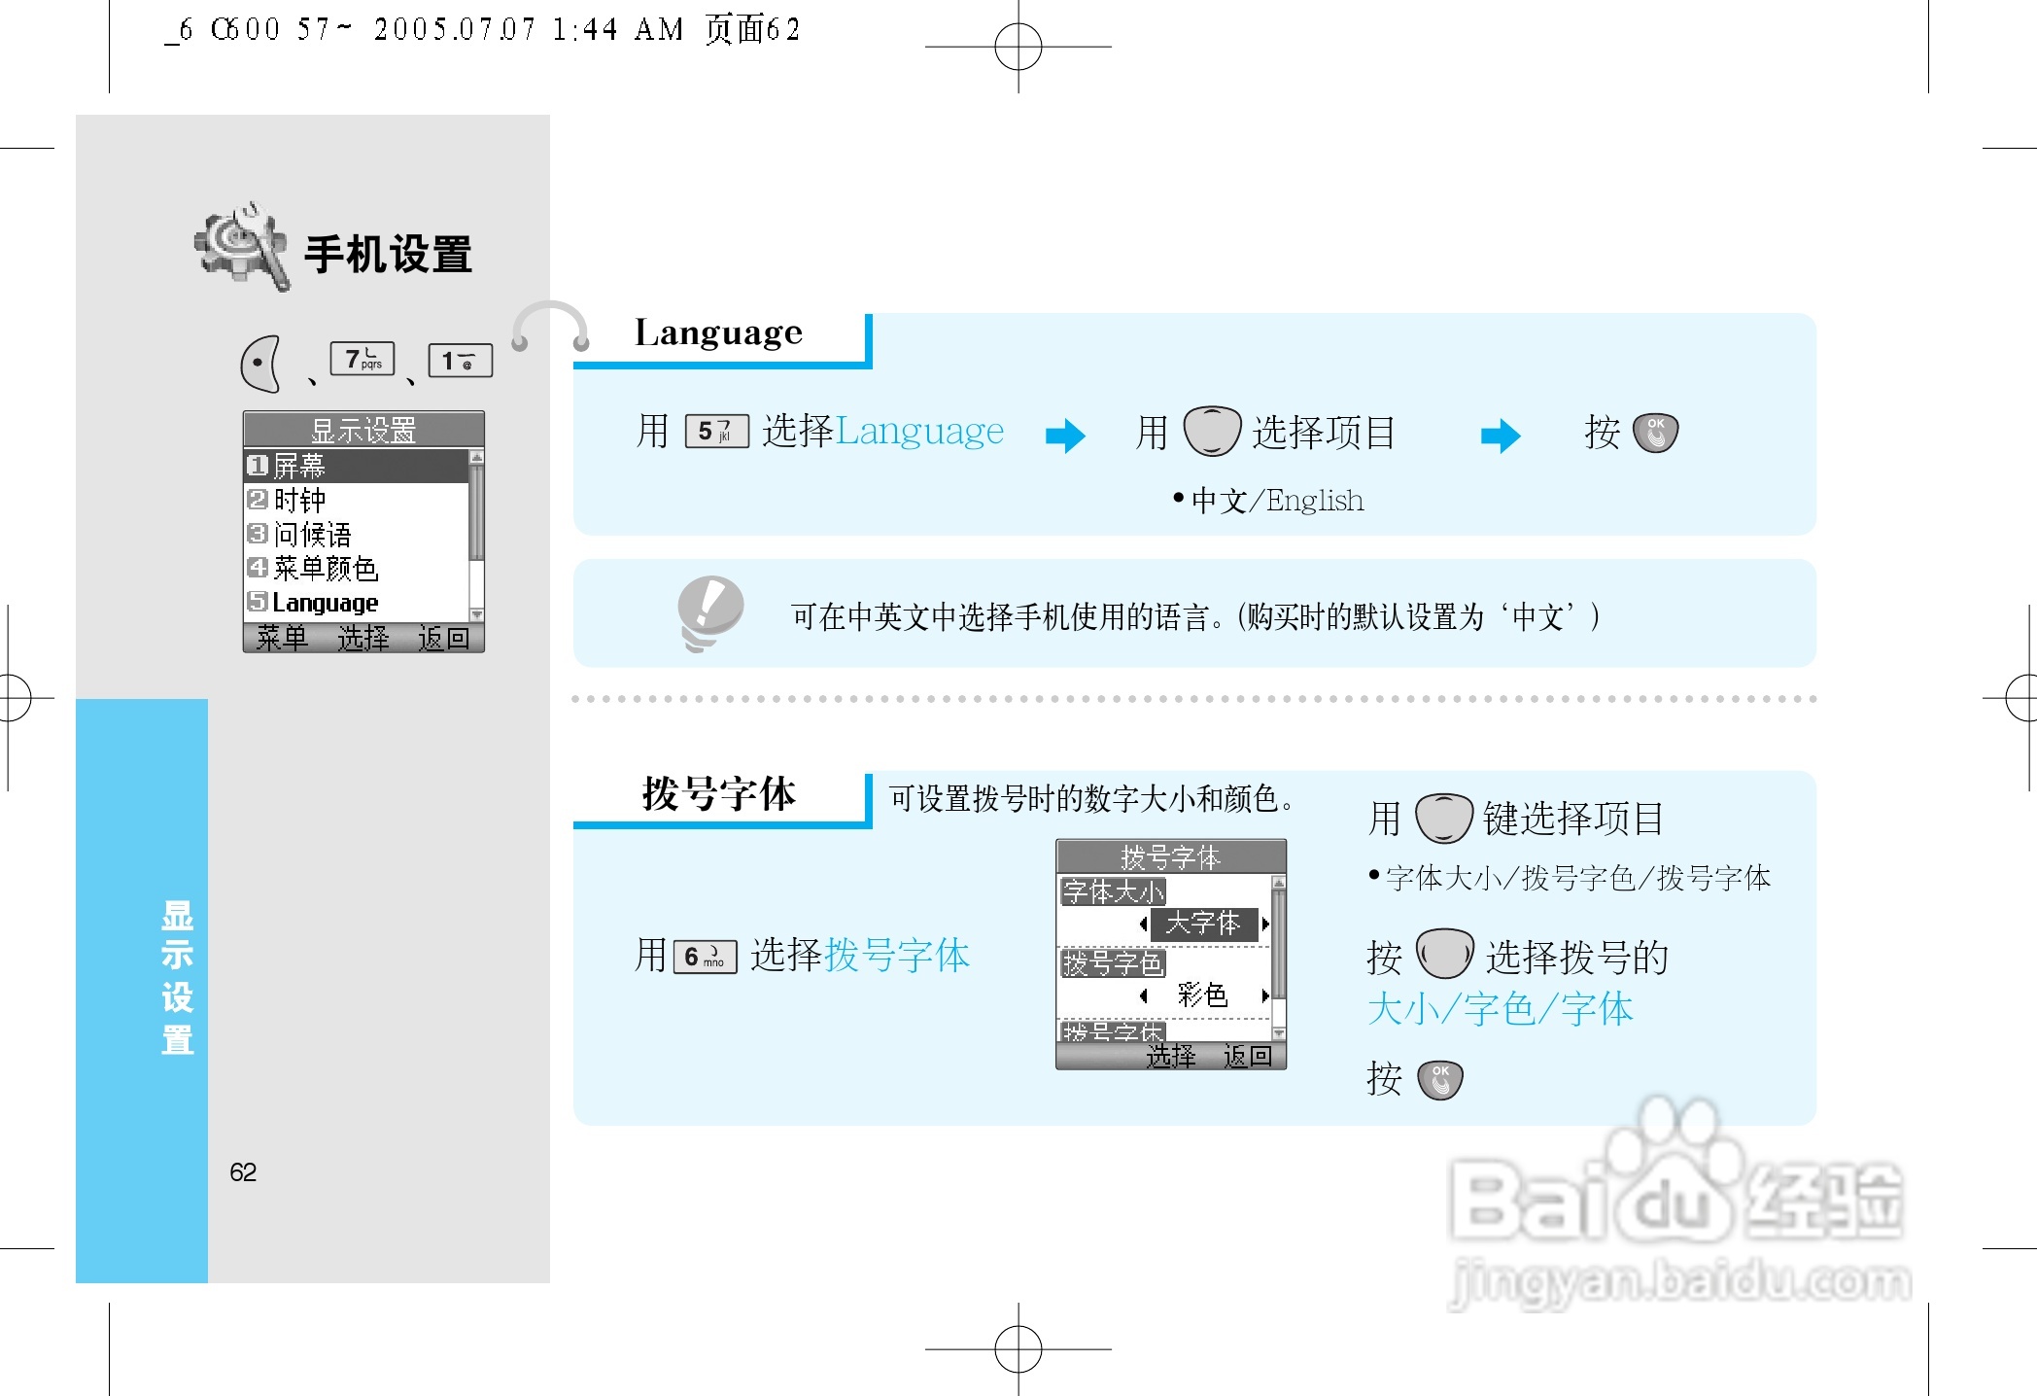Click 选择 softkey under display settings list
The width and height of the screenshot is (2037, 1396).
363,638
